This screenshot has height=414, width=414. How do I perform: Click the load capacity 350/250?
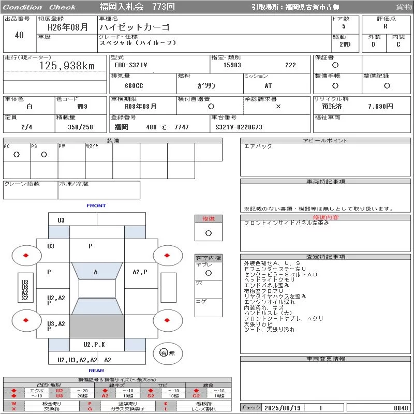pos(81,127)
